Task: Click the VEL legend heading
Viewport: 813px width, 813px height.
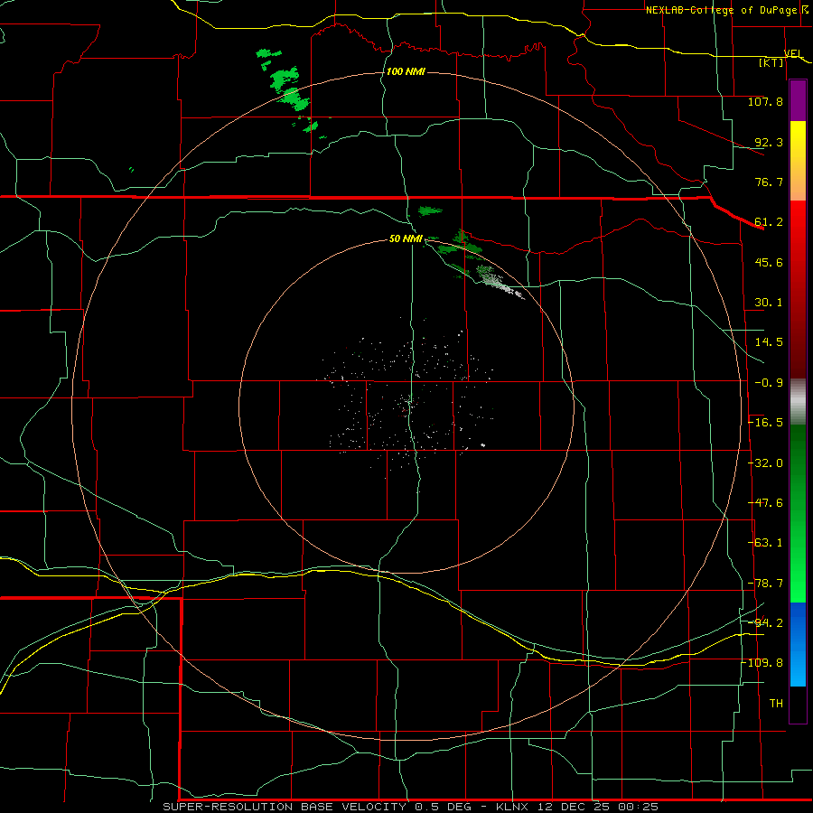Action: [x=793, y=53]
